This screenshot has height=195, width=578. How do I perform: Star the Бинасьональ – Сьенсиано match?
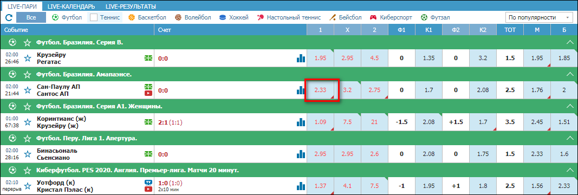pyautogui.click(x=27, y=154)
